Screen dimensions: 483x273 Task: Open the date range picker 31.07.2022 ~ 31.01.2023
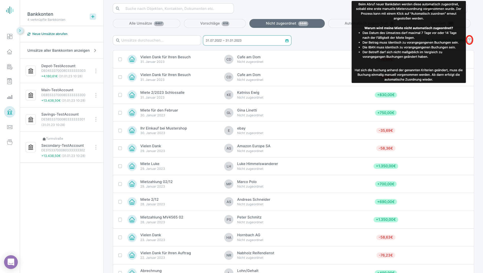pos(247,41)
